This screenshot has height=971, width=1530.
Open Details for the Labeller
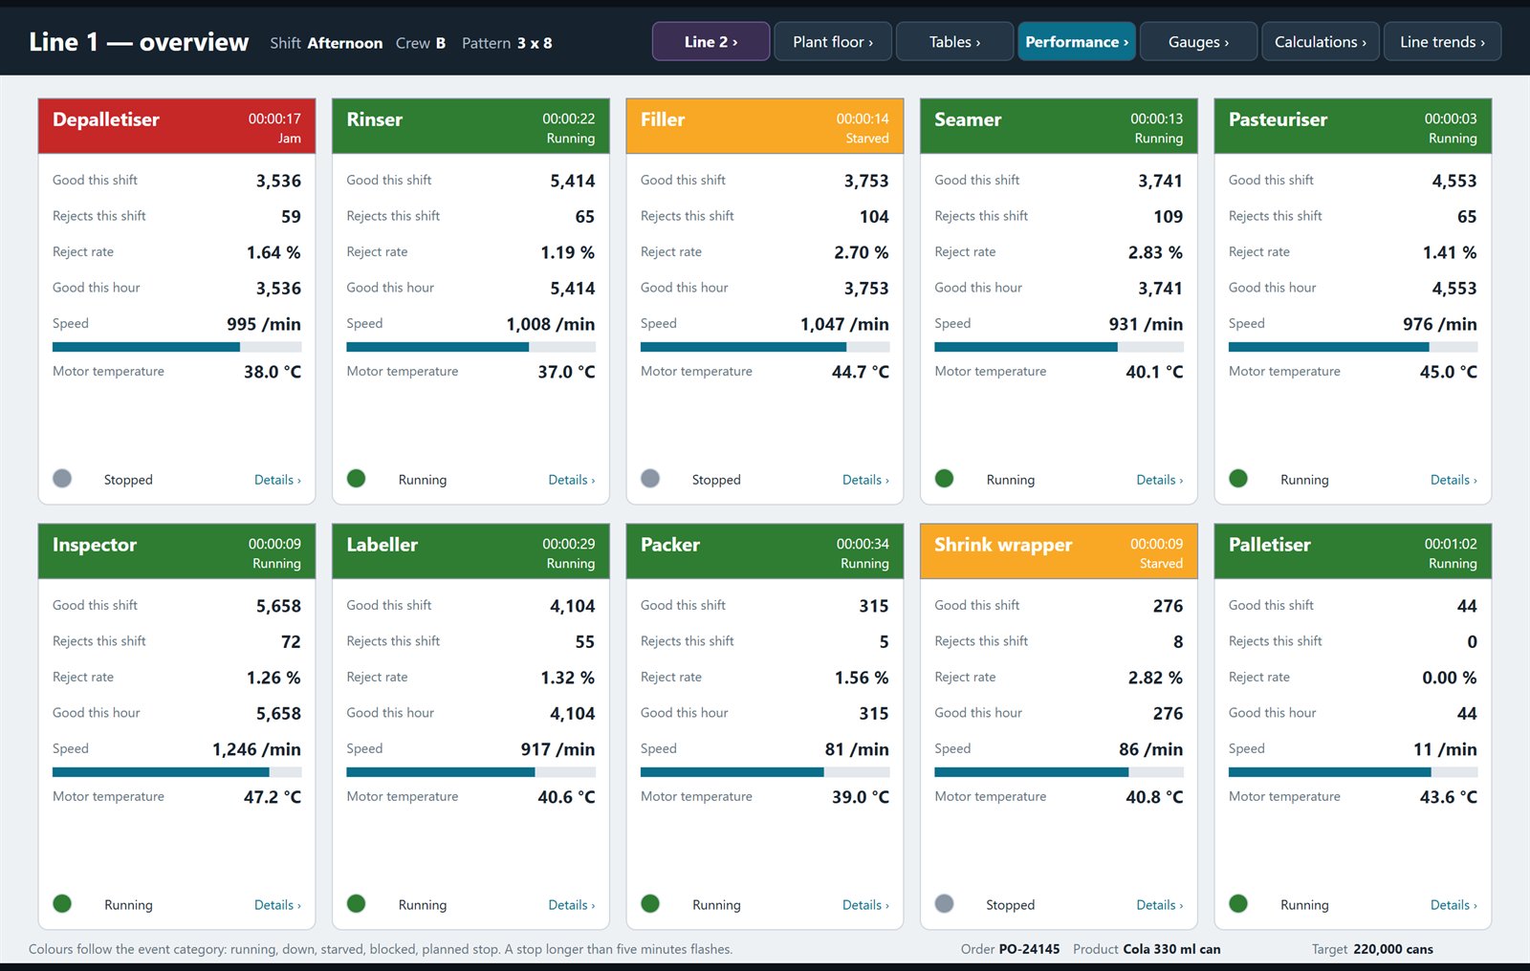(572, 905)
